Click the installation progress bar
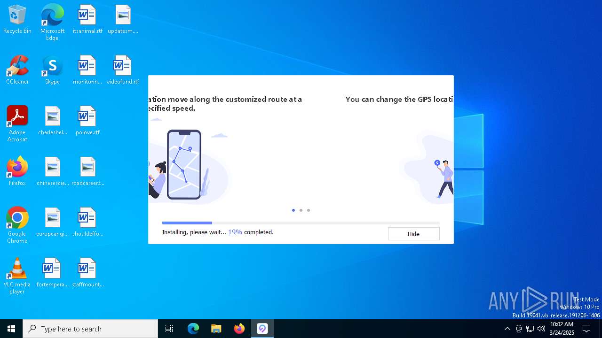Screen dimensions: 602x338 point(301,223)
